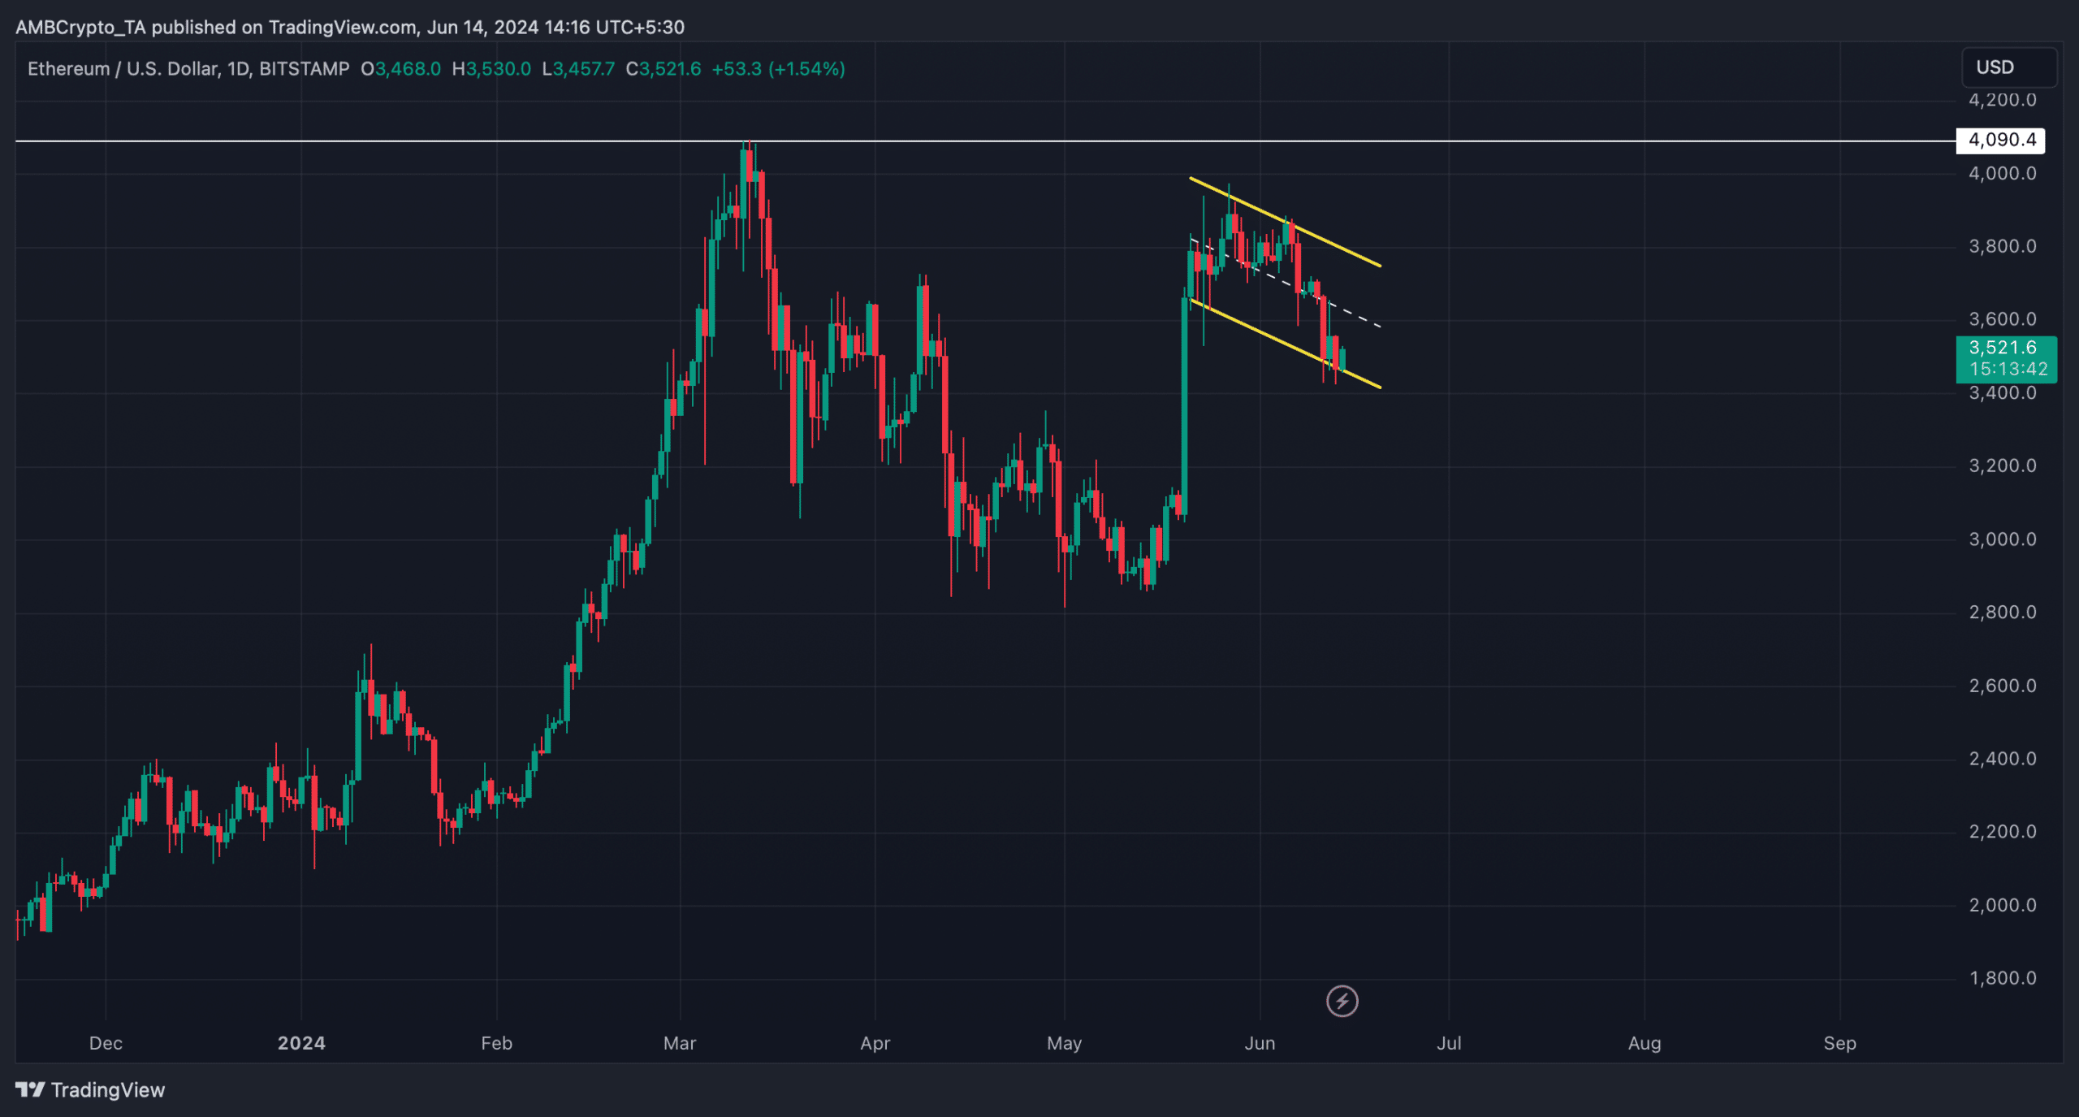Click the 3,200.0 price axis label
The width and height of the screenshot is (2079, 1117).
pos(2003,465)
